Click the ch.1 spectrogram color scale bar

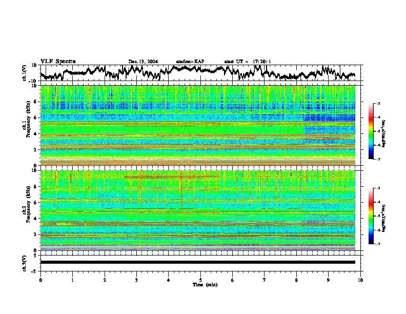(371, 131)
